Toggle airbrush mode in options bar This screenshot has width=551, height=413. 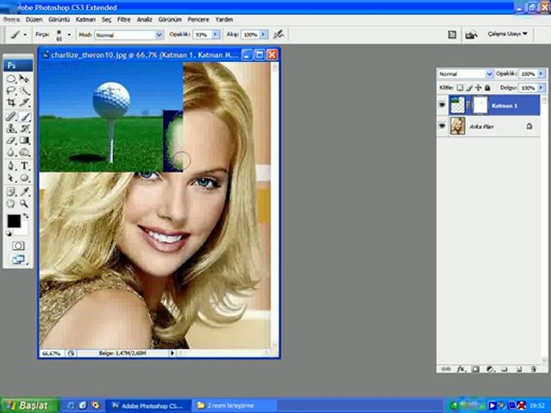[x=279, y=34]
